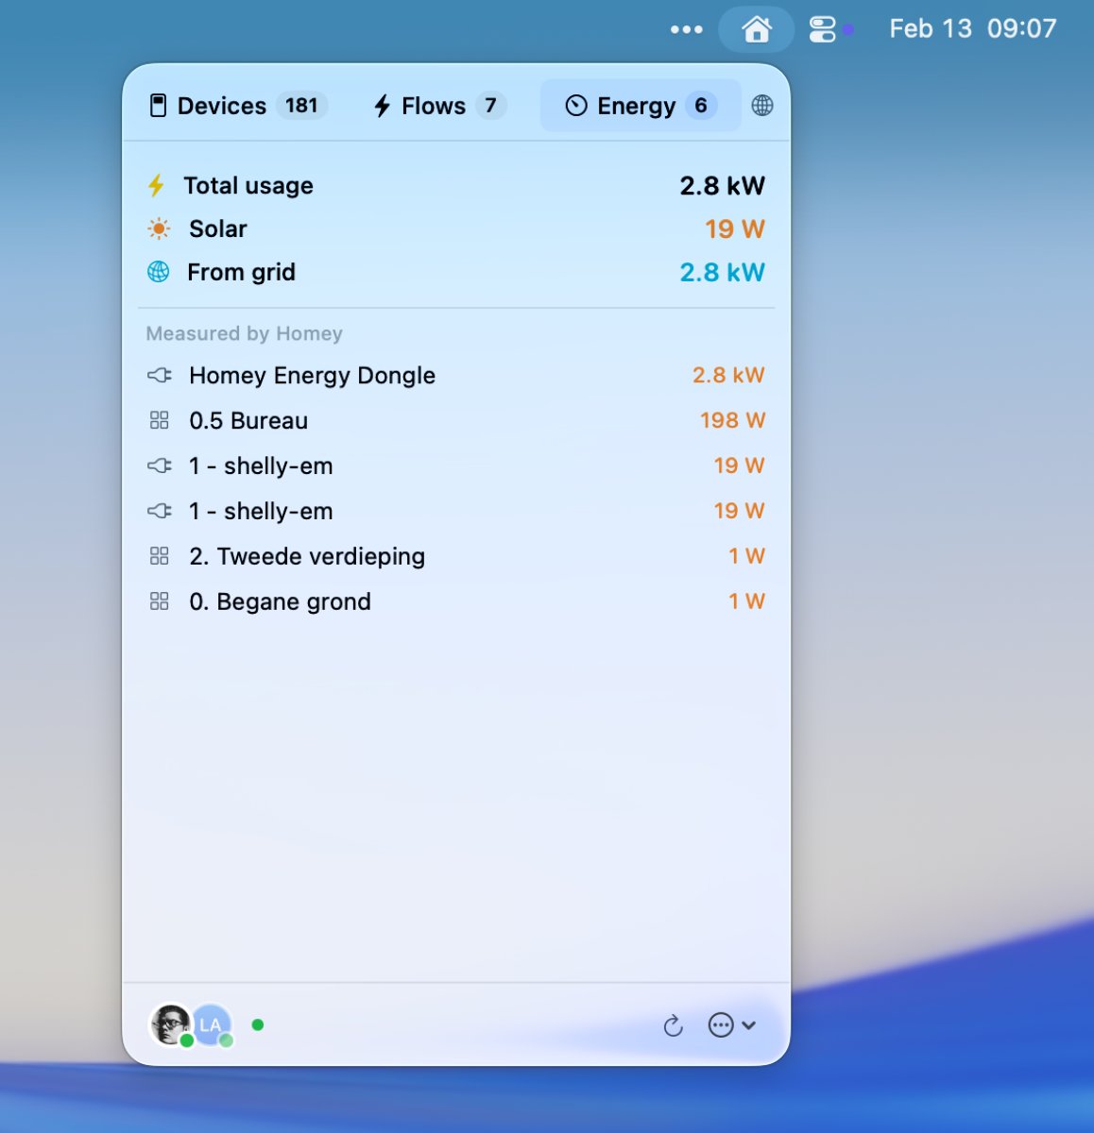Screen dimensions: 1094x1133
Task: Click the sun icon next to Solar
Action: point(159,229)
